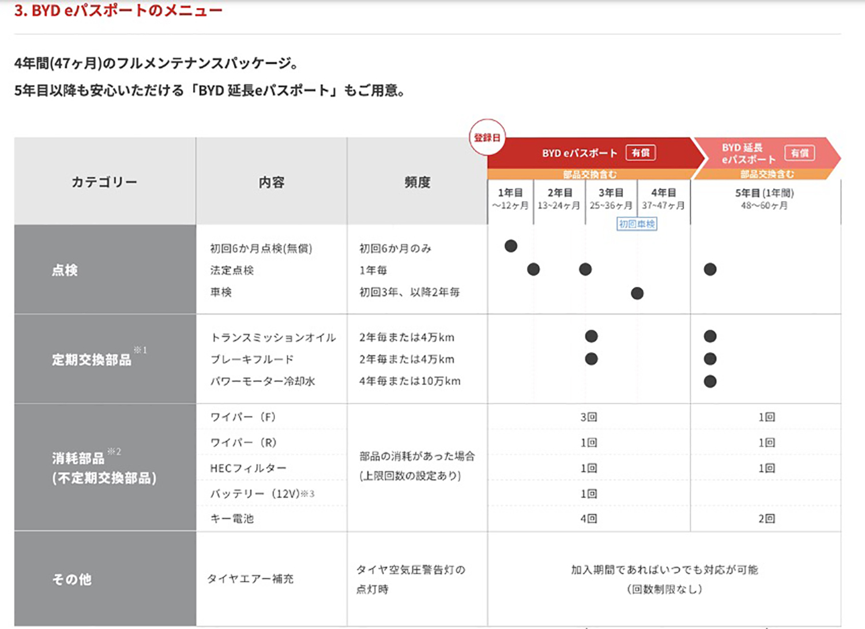Screen dimensions: 865x629
Task: Click the 3年目 25~36ヶ月 column header
Action: [x=611, y=199]
